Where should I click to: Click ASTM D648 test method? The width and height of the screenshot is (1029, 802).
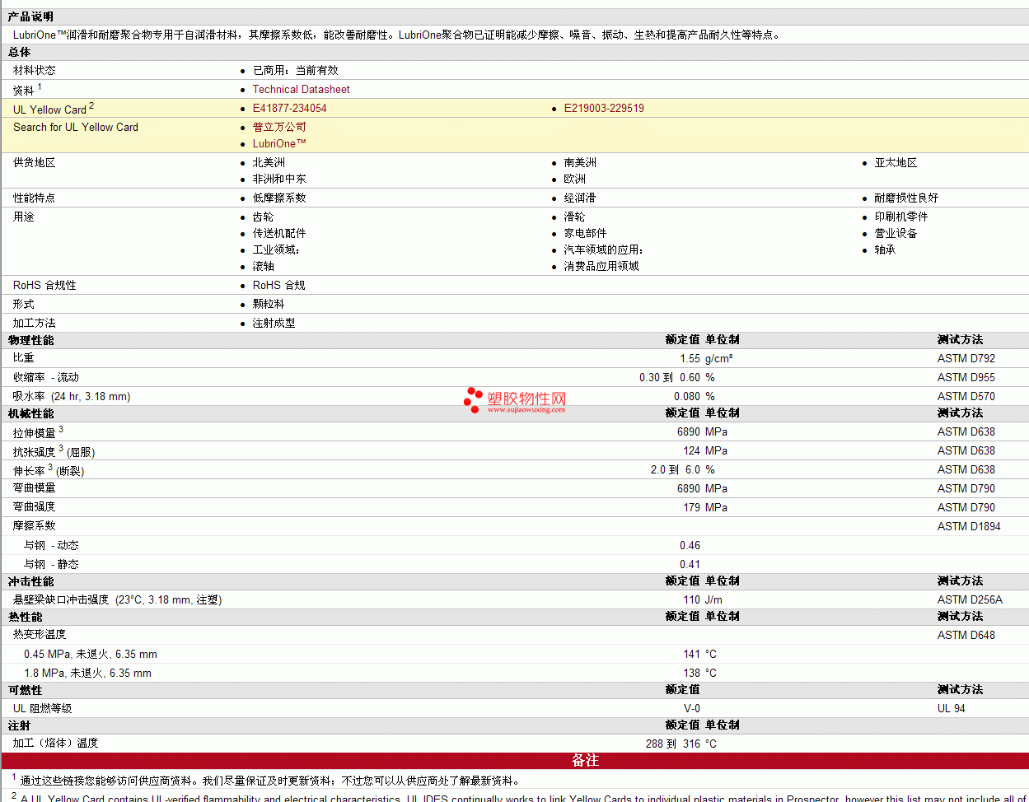point(966,635)
